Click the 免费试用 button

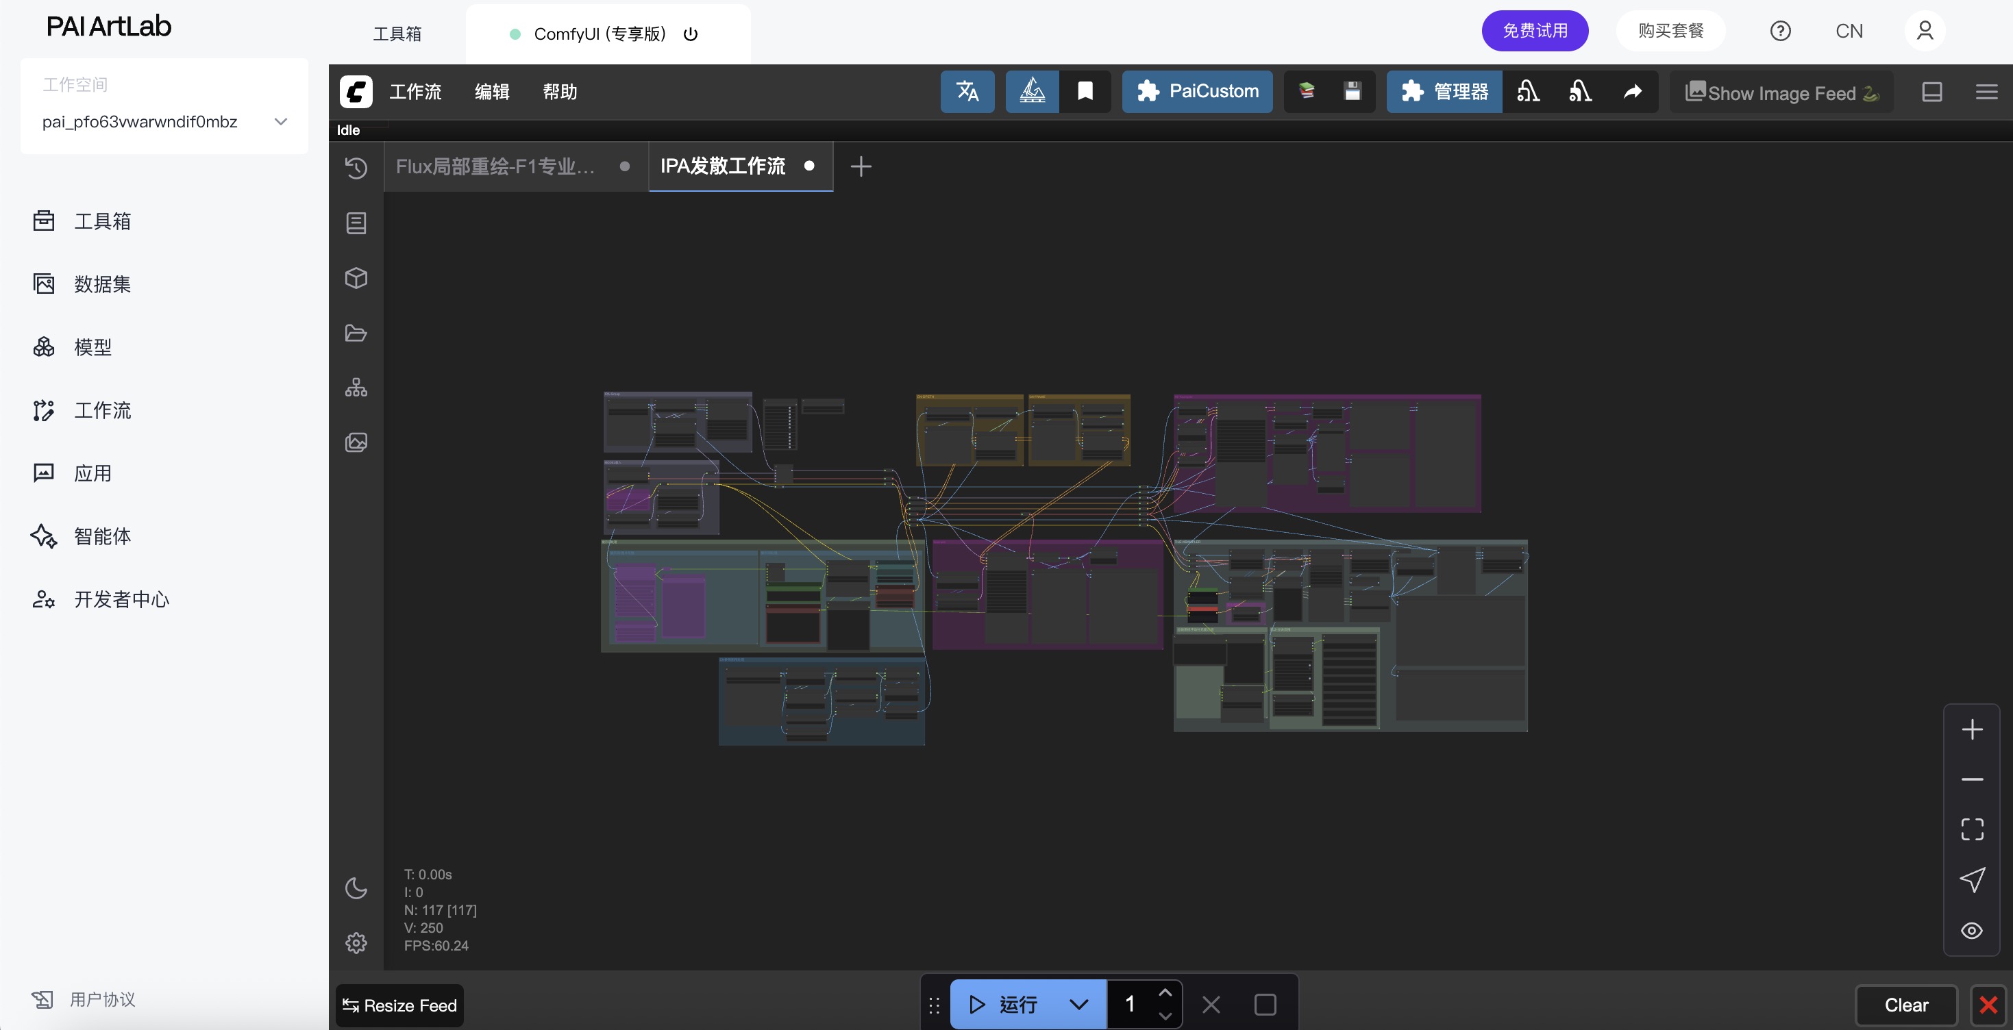coord(1535,30)
